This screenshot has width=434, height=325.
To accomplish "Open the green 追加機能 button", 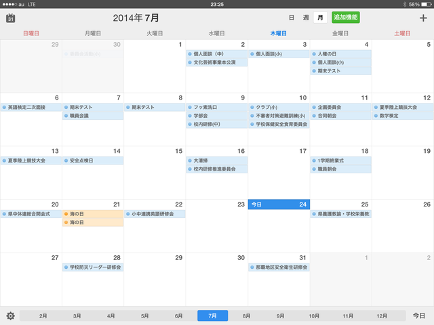I will point(345,18).
